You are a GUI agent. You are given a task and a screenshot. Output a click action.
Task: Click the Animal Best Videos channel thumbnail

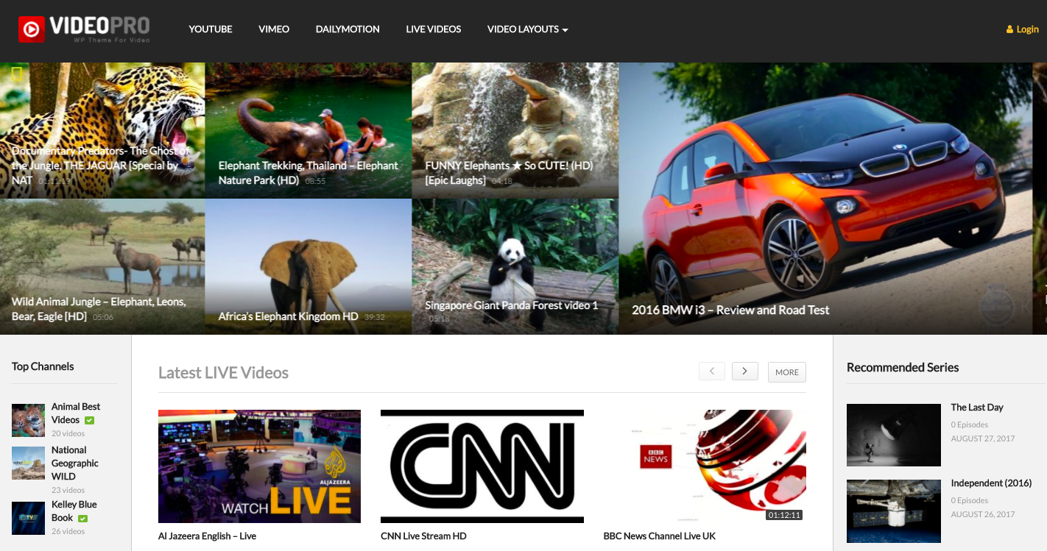pos(28,420)
